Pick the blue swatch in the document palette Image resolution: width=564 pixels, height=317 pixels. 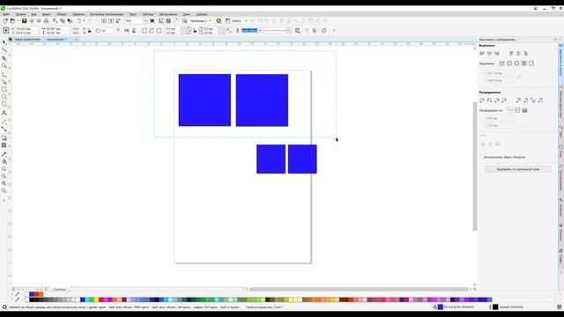point(32,294)
